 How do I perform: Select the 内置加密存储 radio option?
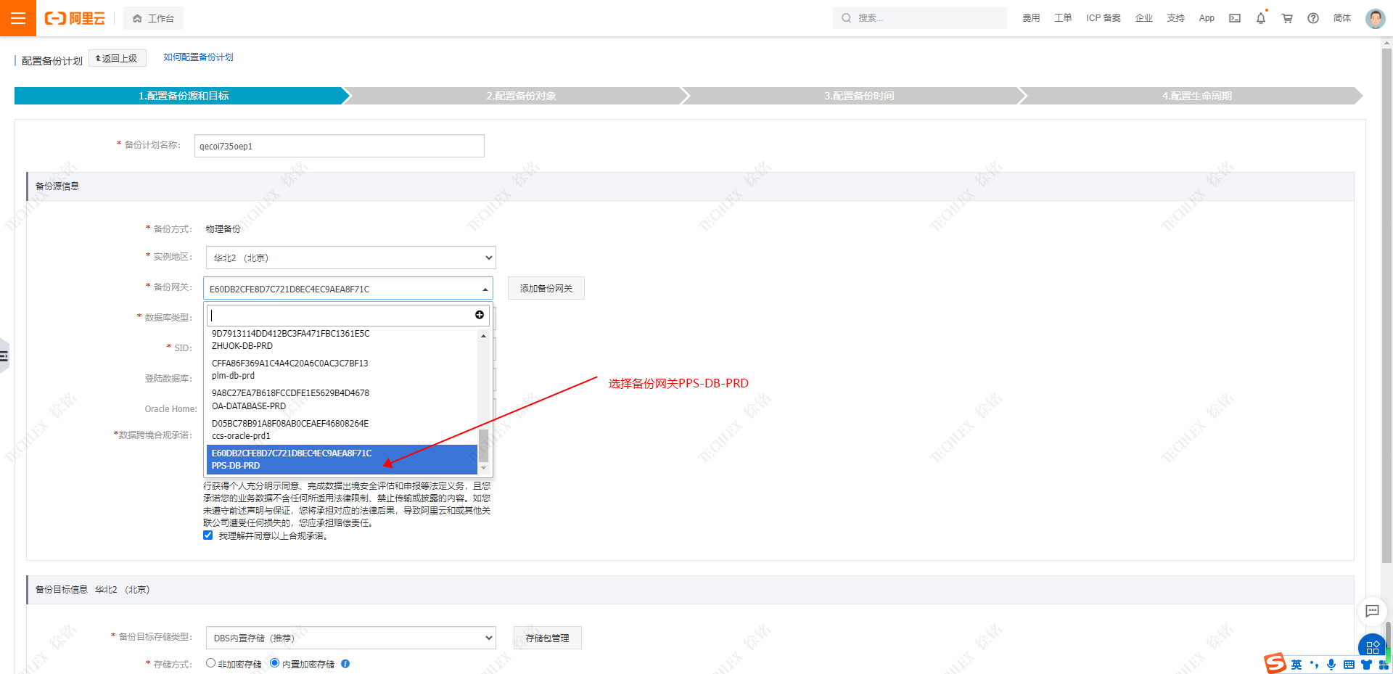(274, 663)
